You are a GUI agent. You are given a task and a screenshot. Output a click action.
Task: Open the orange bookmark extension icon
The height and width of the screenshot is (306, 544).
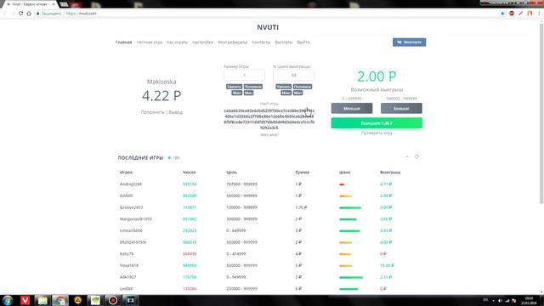tap(530, 14)
